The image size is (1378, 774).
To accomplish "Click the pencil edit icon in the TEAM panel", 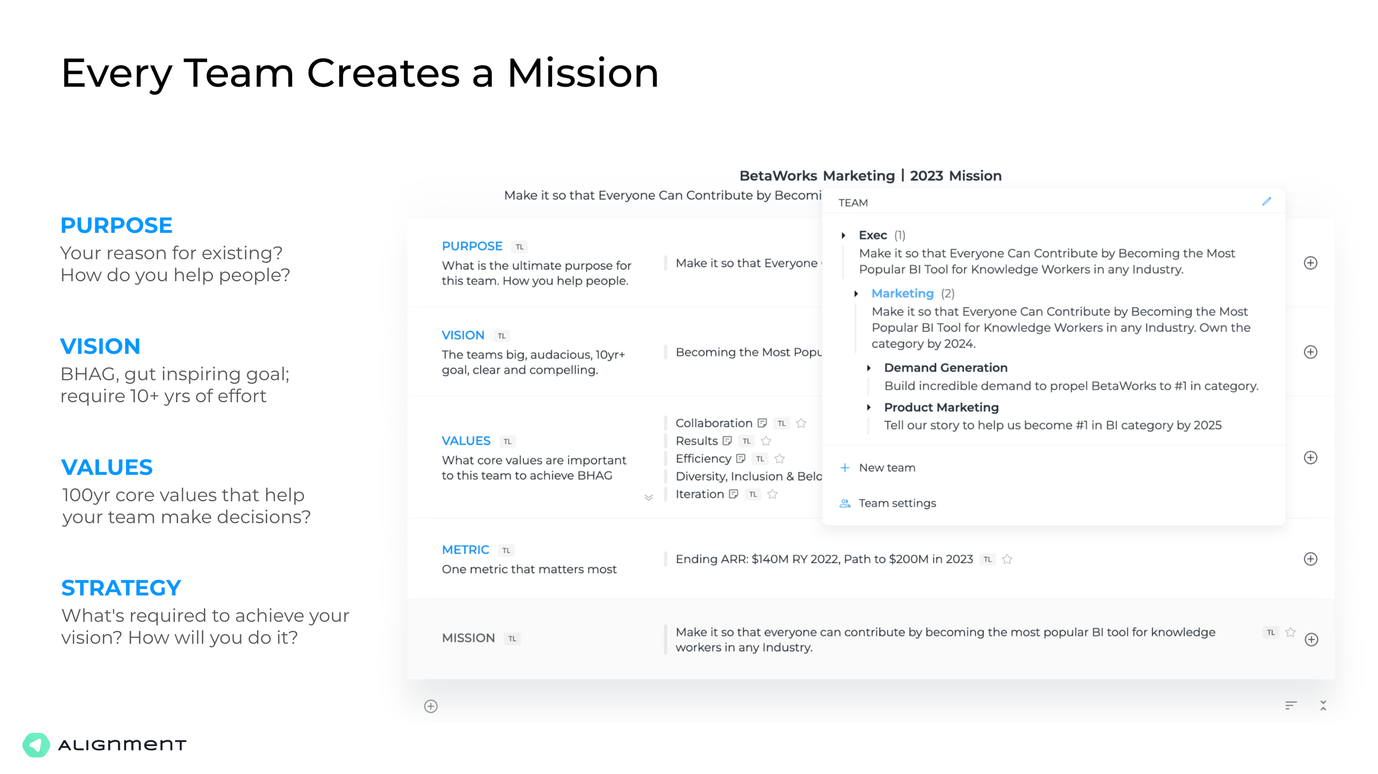I will [1266, 201].
